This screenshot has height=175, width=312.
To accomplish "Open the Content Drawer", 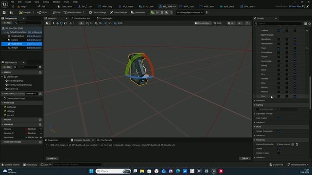I will tap(11, 165).
